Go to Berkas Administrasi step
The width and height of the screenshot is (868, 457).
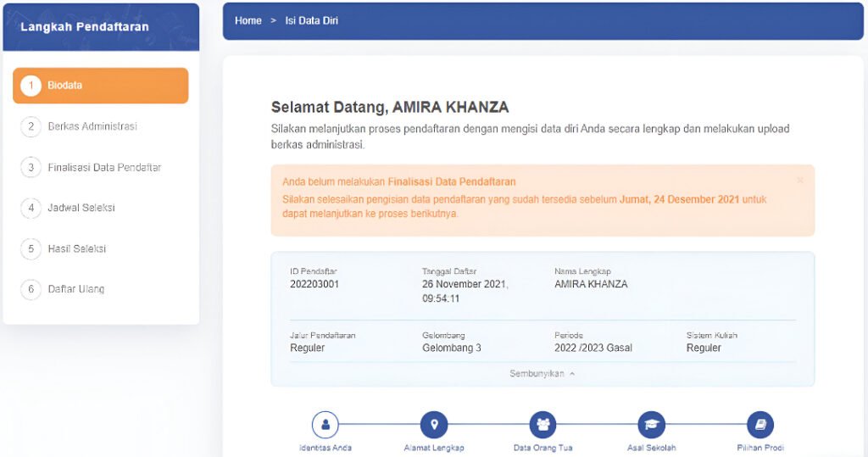pos(92,126)
